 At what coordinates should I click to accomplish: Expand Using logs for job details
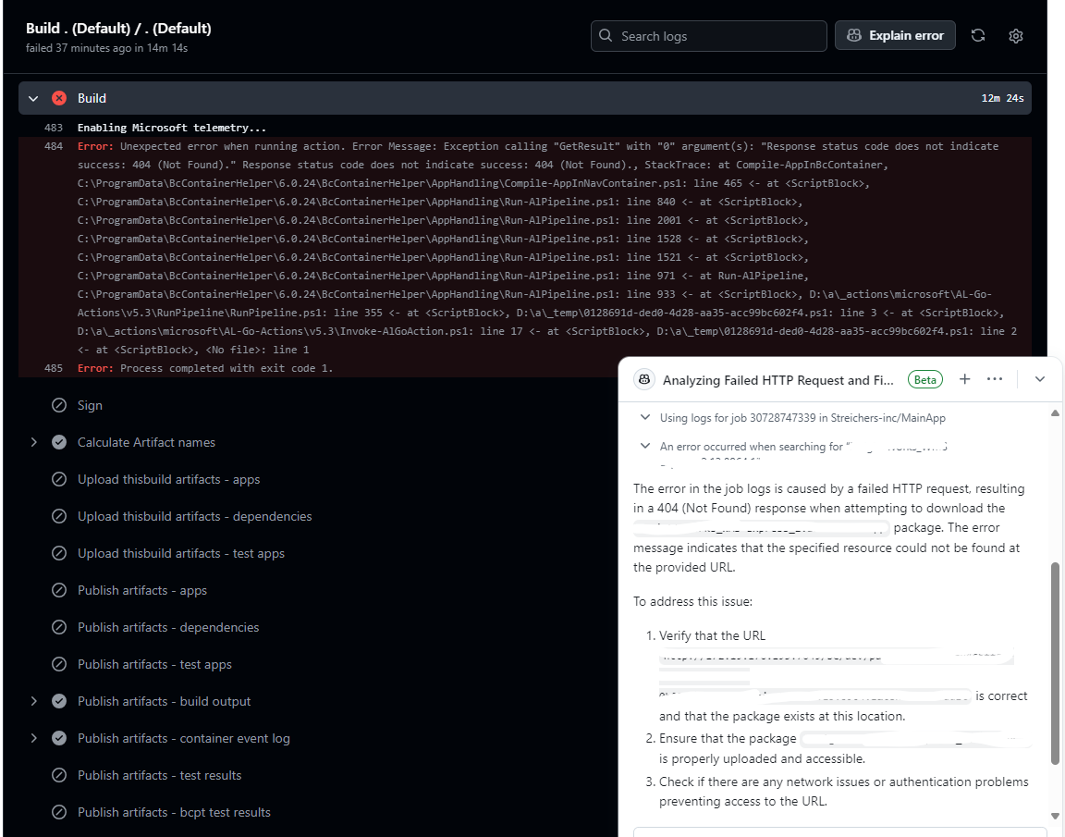[645, 417]
